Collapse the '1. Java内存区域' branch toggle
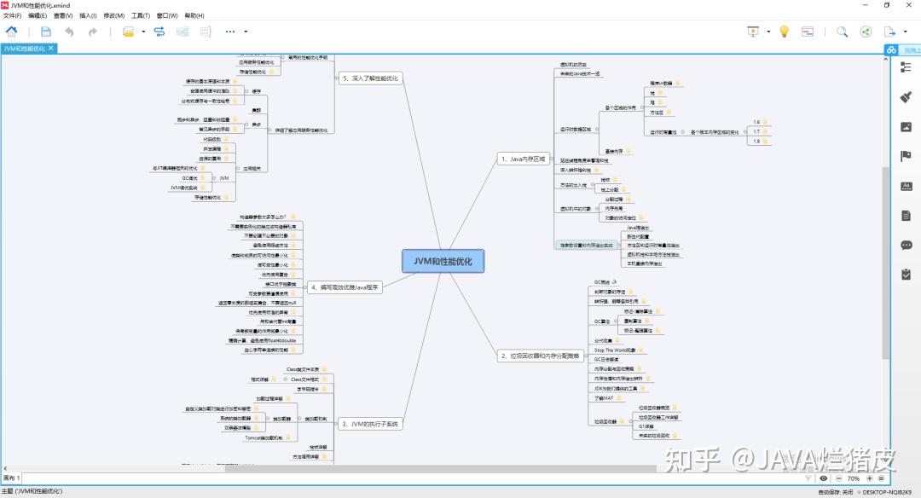921x498 pixels. click(x=551, y=159)
